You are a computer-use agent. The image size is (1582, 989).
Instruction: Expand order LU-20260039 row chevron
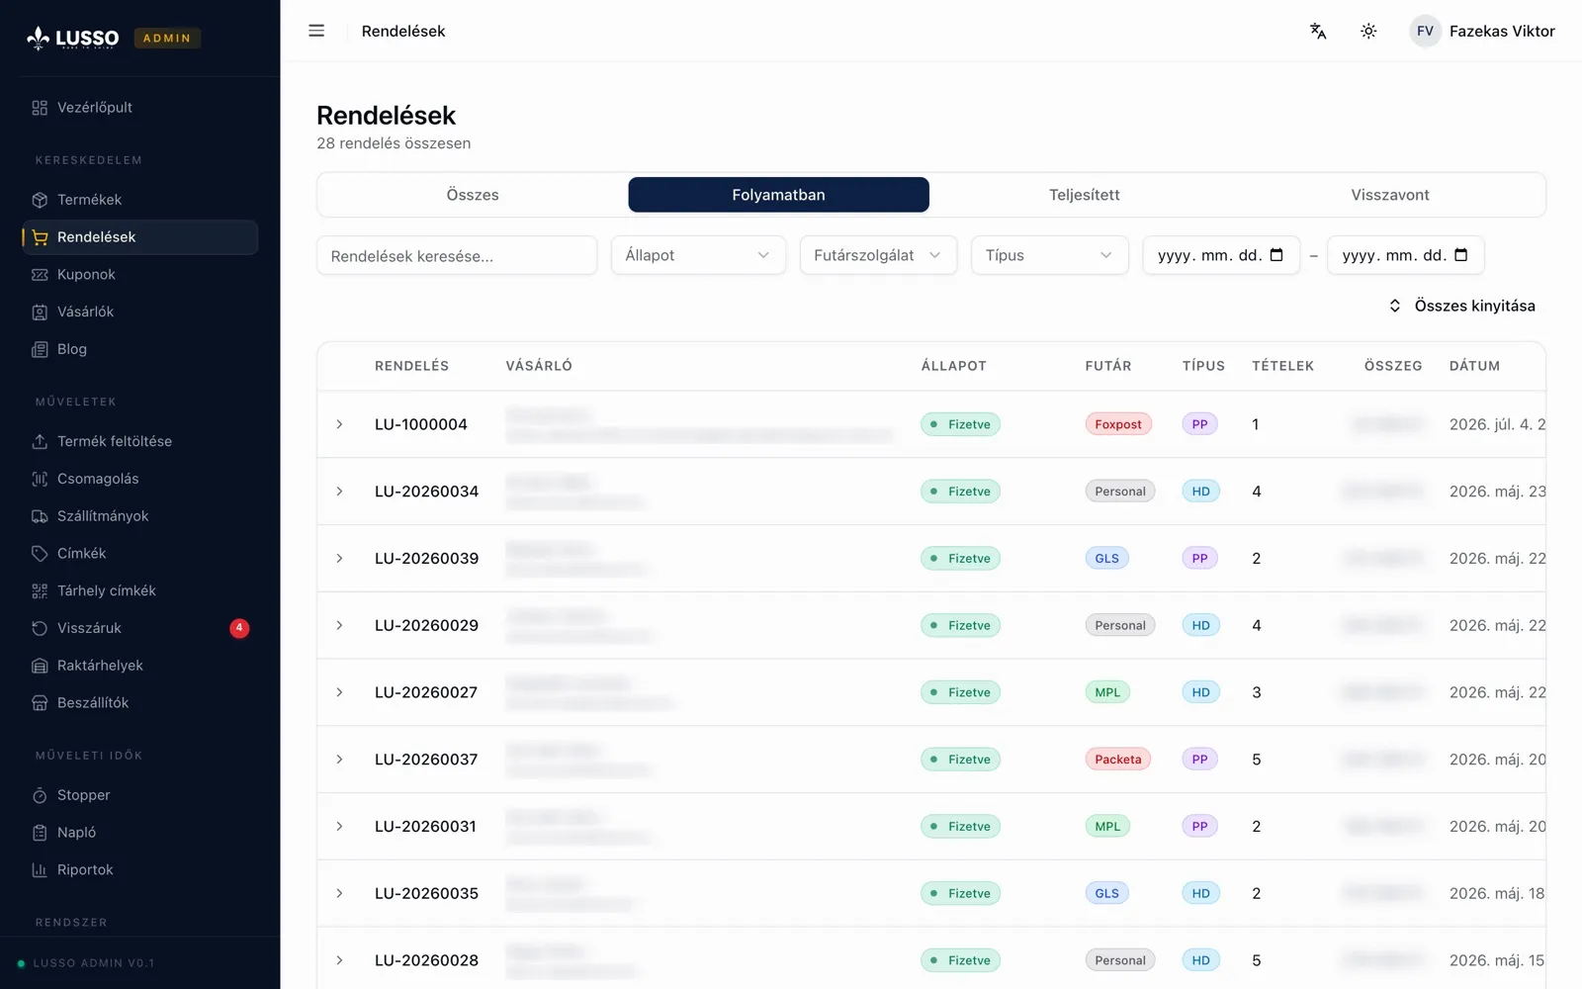point(339,559)
